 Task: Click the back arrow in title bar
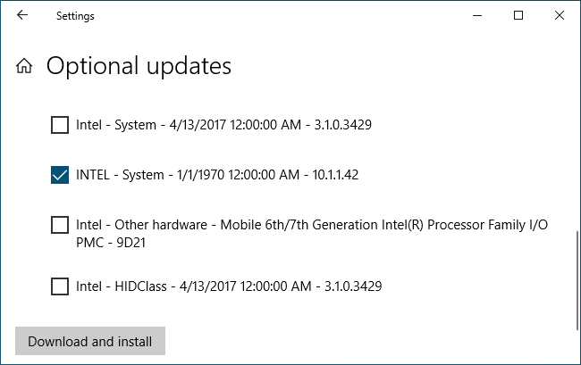[x=22, y=15]
